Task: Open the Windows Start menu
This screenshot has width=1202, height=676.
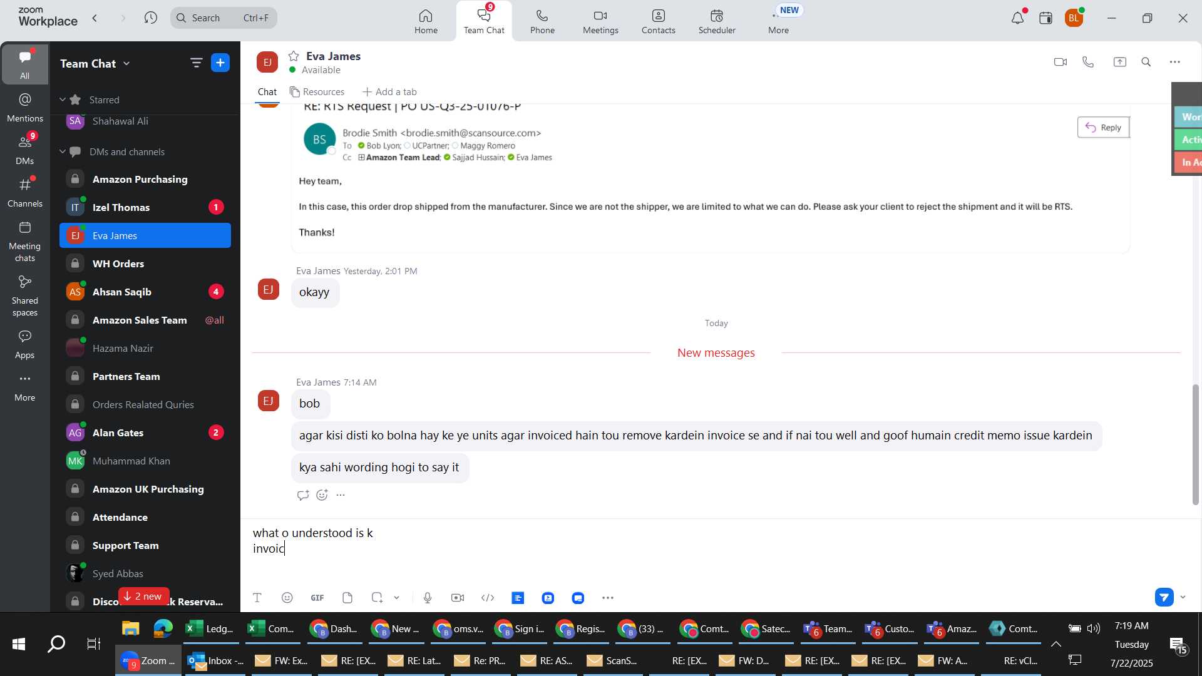Action: (19, 643)
